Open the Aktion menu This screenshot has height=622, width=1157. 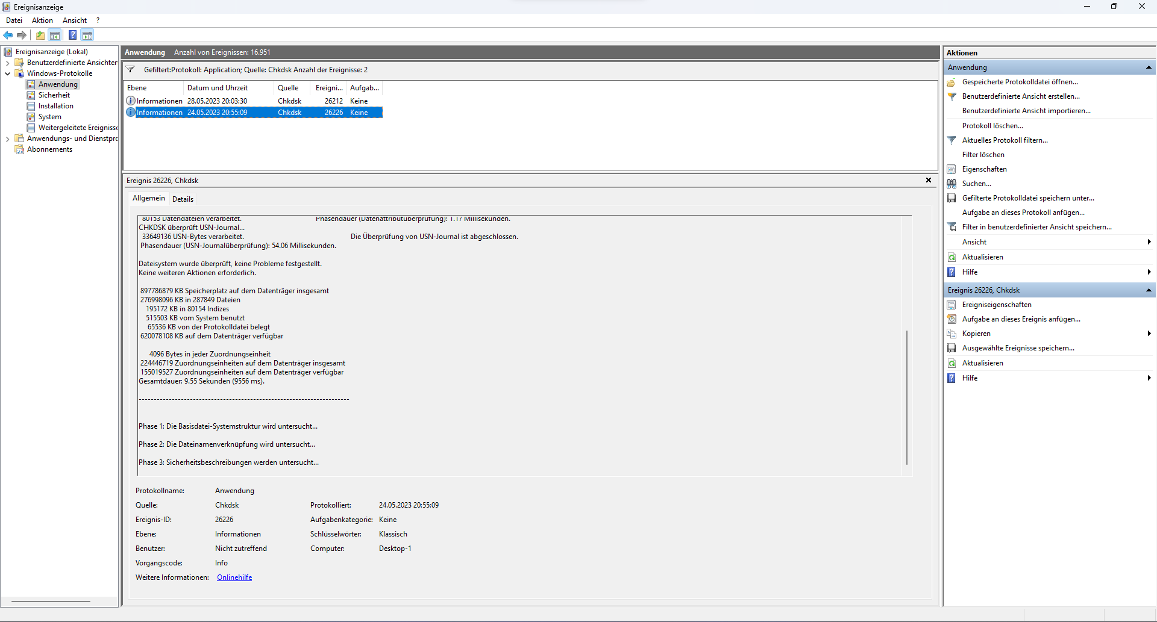click(x=42, y=20)
